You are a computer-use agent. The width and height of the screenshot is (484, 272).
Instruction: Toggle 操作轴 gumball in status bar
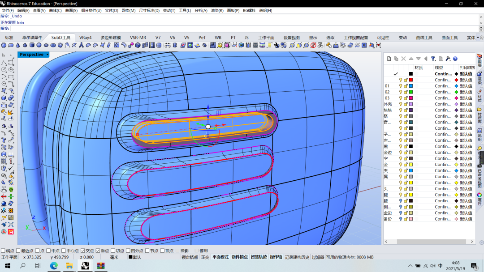tap(276, 257)
